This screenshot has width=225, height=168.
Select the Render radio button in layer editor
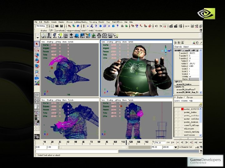pos(185,97)
